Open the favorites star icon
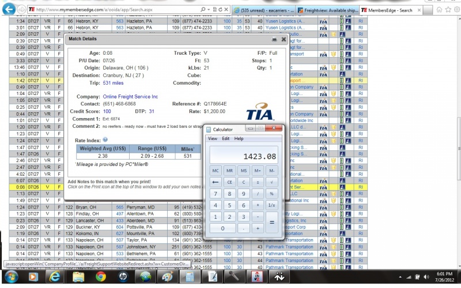This screenshot has height=288, width=461. (448, 10)
